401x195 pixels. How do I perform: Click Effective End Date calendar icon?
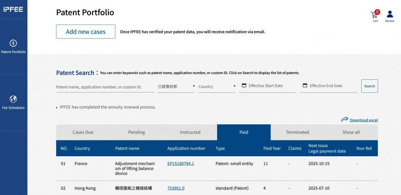pos(305,86)
